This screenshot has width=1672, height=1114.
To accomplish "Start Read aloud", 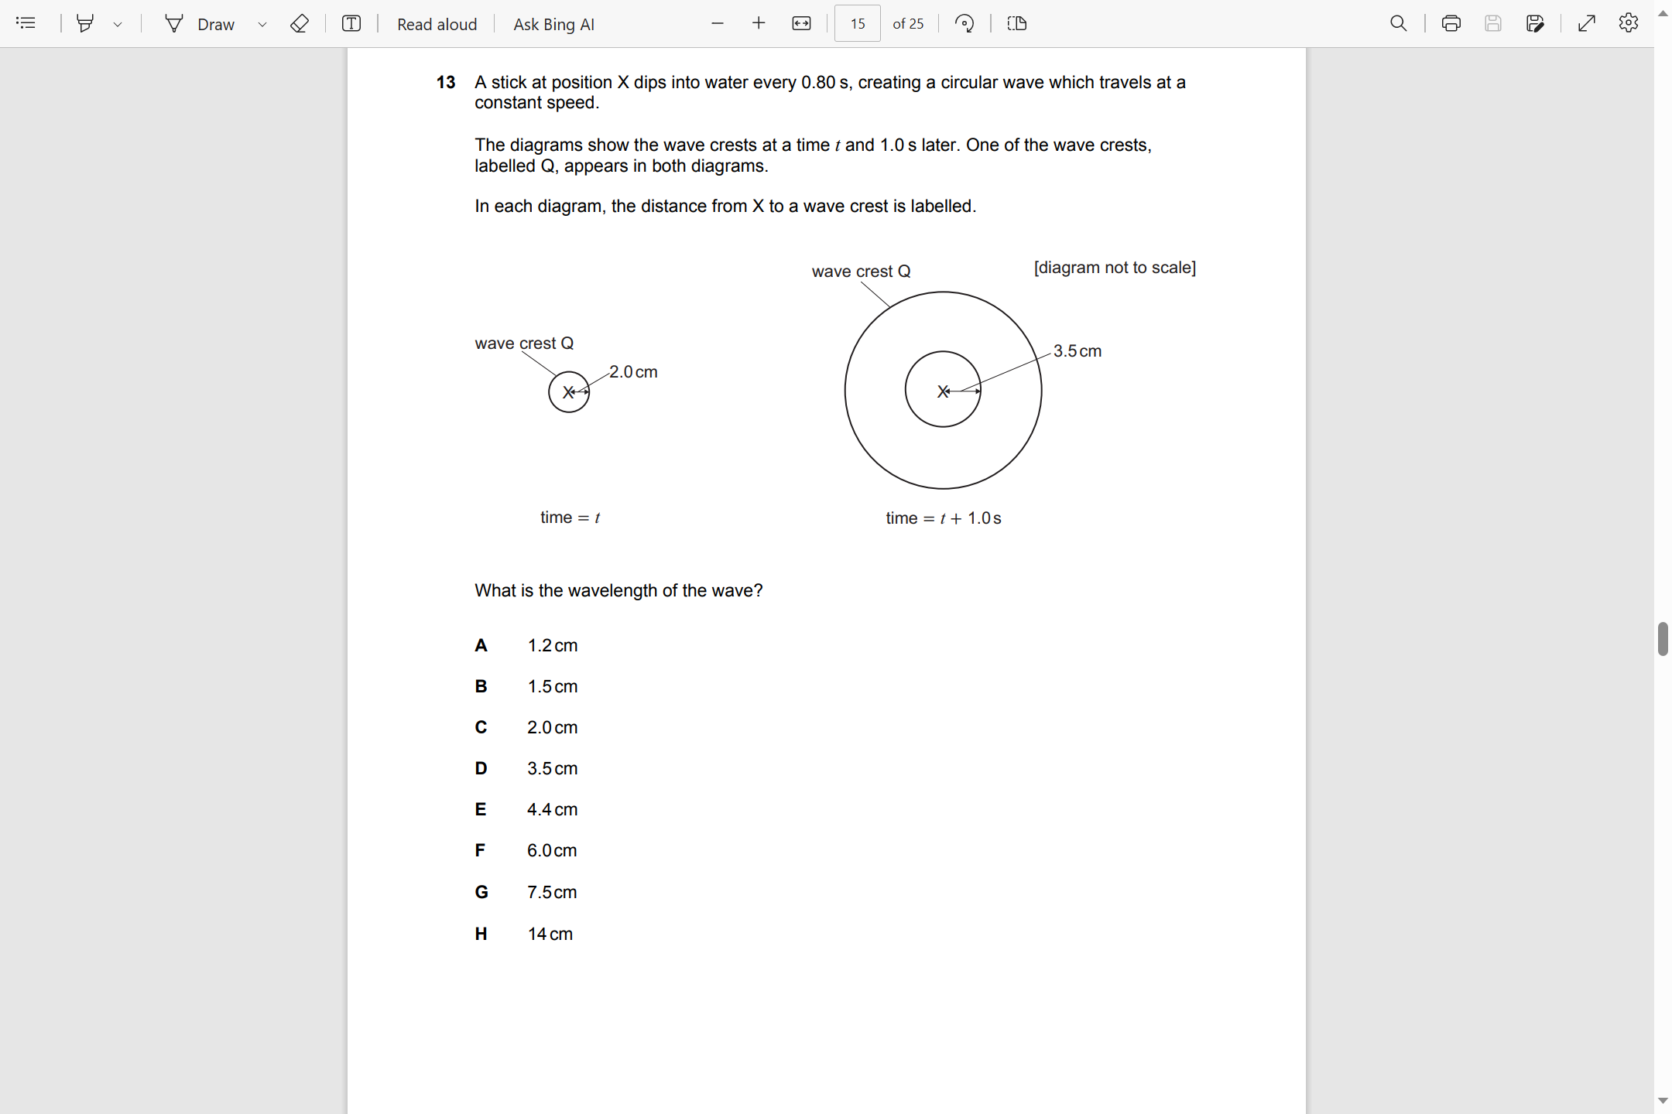I will coord(437,24).
